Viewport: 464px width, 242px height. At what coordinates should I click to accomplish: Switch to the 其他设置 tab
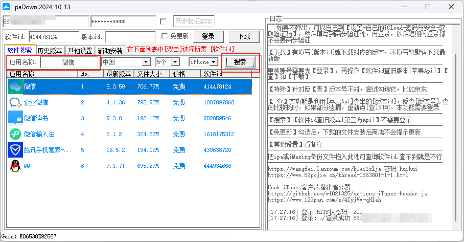click(x=80, y=51)
